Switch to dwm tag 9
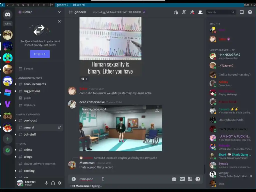The image size is (256, 192). pyautogui.click(x=44, y=5)
